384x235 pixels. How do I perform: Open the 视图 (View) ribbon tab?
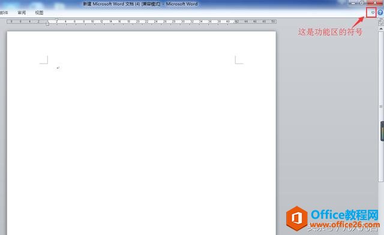(39, 13)
